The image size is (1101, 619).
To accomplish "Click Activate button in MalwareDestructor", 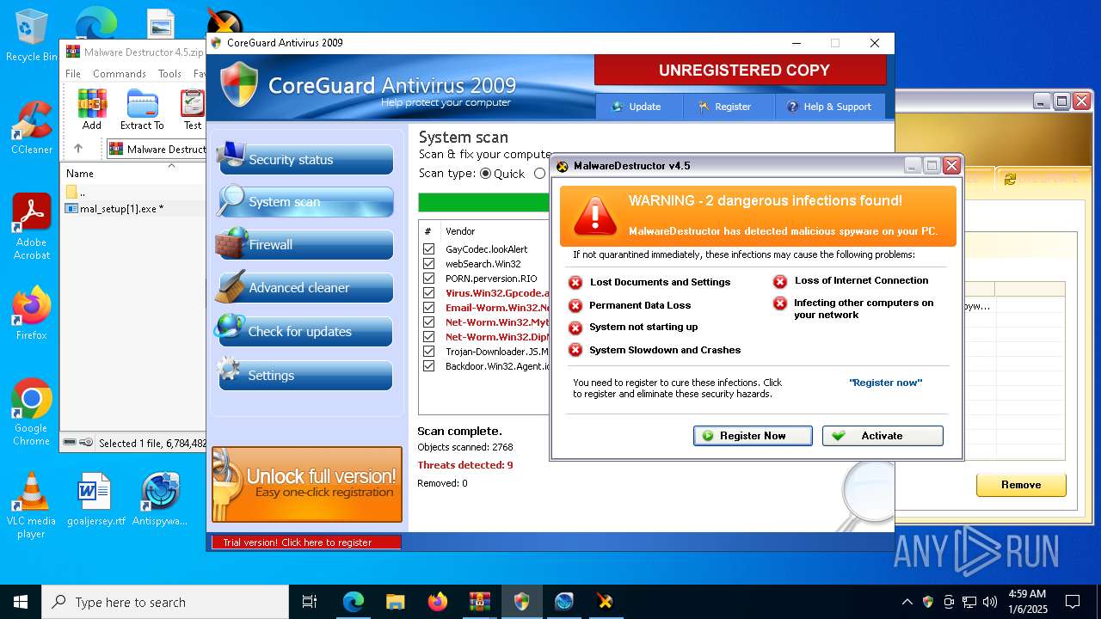I will [x=883, y=436].
